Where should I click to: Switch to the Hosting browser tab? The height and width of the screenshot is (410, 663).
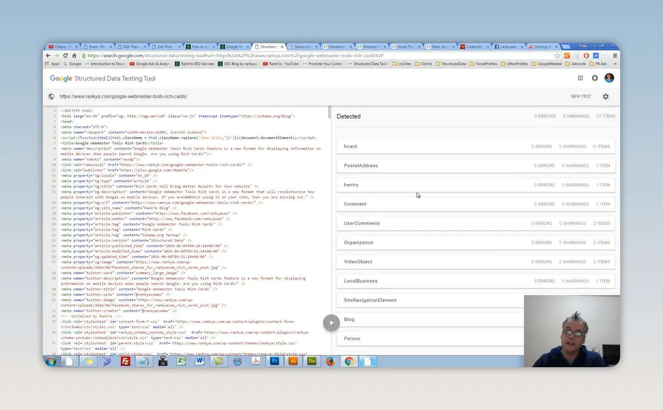[543, 46]
